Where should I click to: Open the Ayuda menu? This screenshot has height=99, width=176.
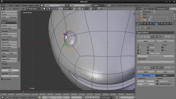point(37,5)
